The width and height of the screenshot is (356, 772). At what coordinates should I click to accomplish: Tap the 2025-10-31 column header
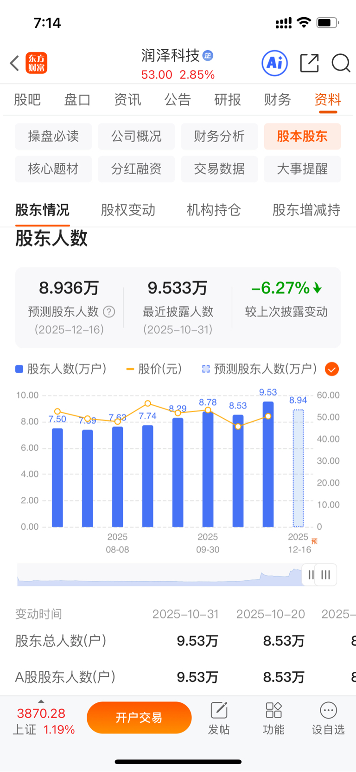(x=185, y=614)
